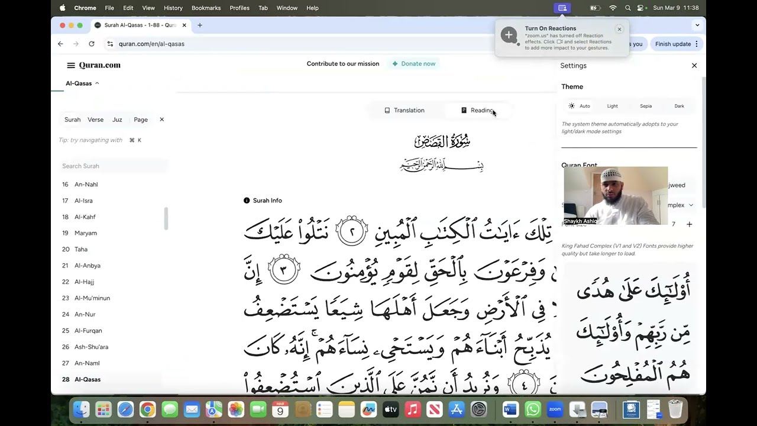Open the History menu in menu bar

173,8
